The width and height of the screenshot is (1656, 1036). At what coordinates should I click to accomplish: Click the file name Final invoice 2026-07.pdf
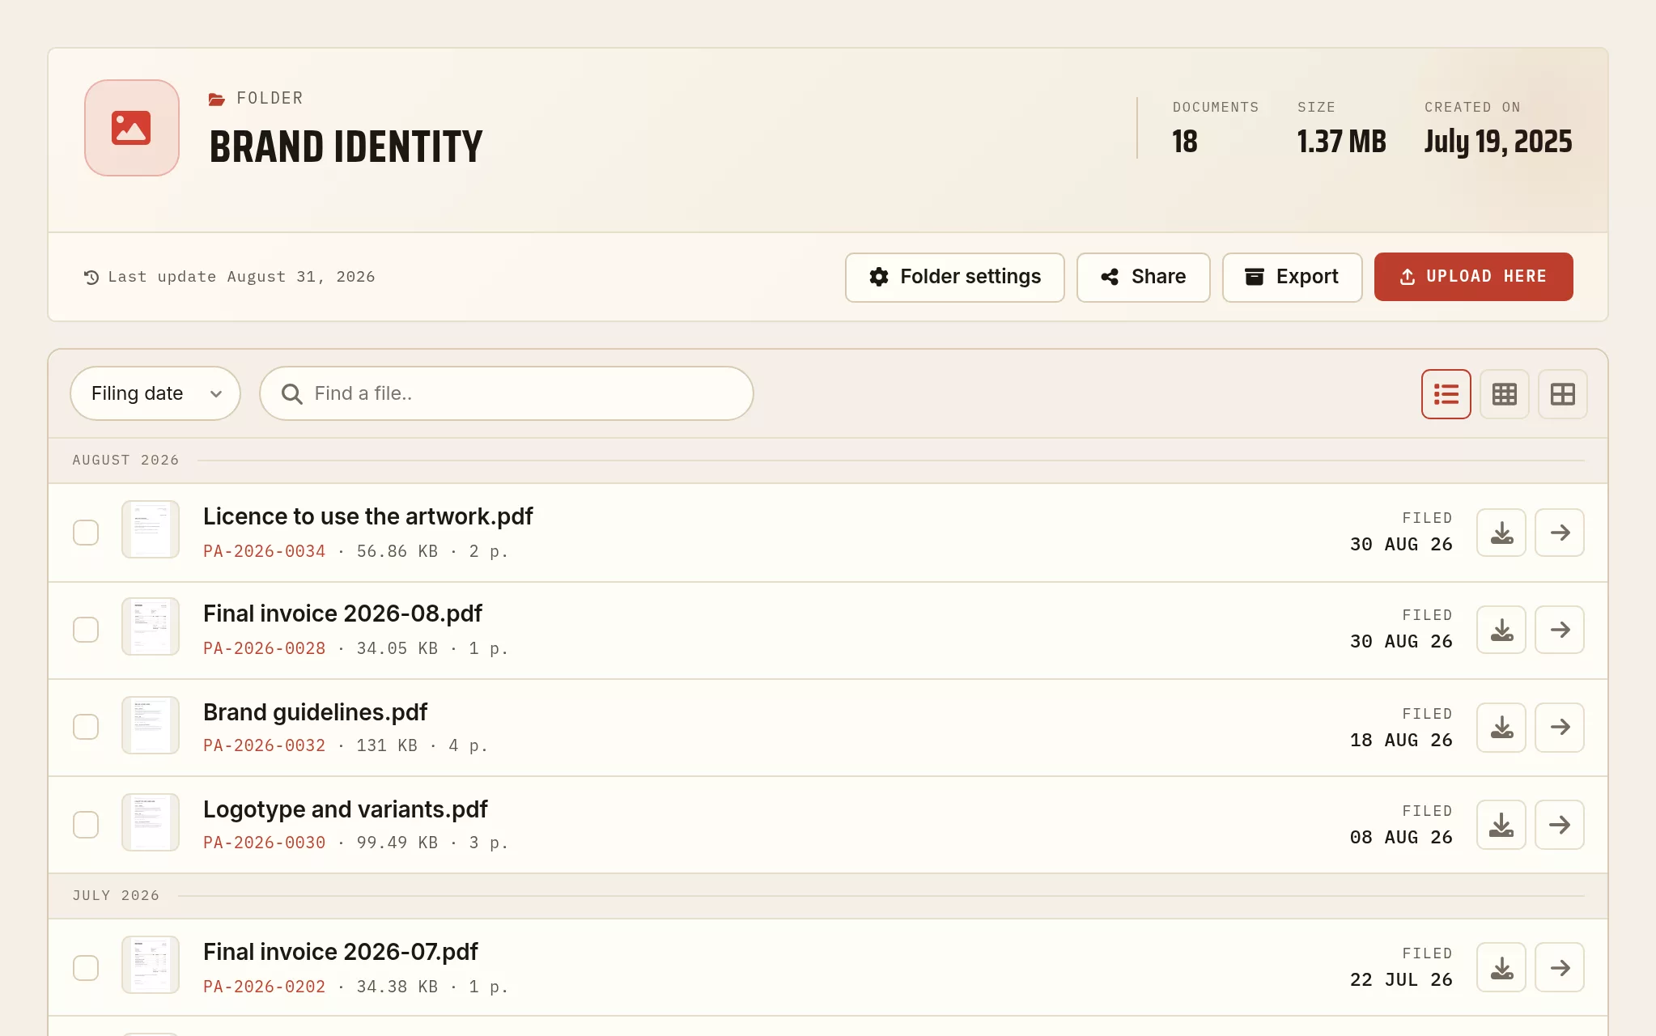point(341,952)
